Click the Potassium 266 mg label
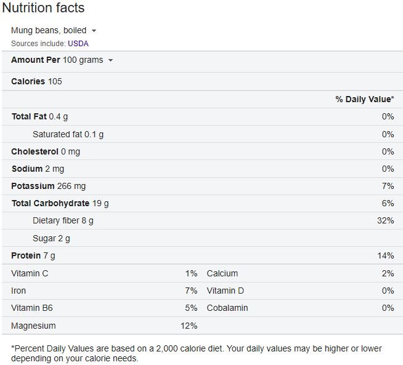Viewport: 403px width, 365px height. [48, 186]
